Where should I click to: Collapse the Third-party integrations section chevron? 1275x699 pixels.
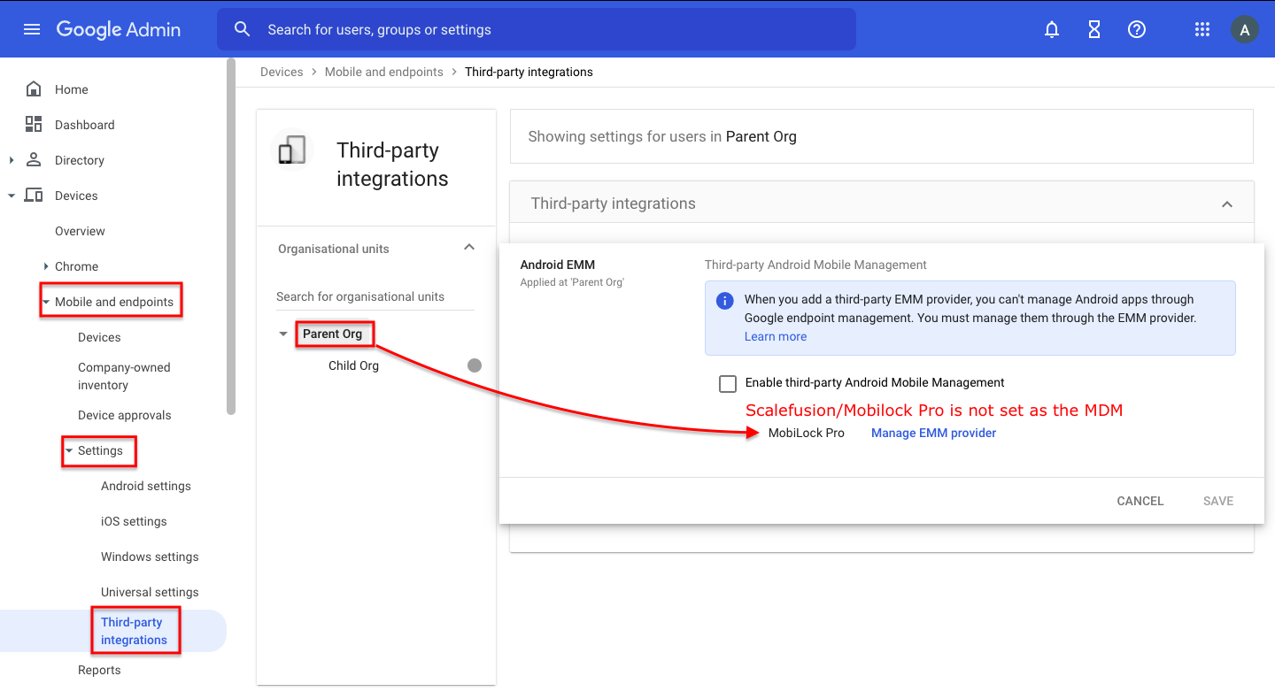tap(1227, 204)
